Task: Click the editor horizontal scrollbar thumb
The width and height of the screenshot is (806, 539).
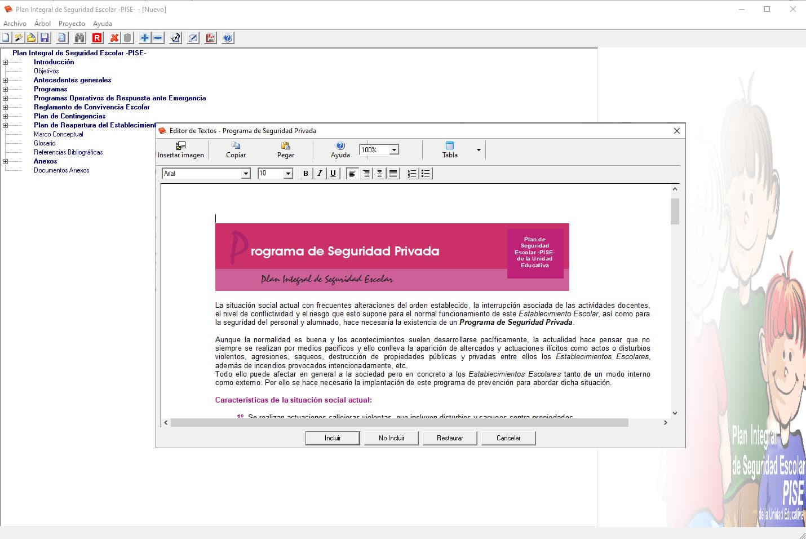Action: (399, 422)
